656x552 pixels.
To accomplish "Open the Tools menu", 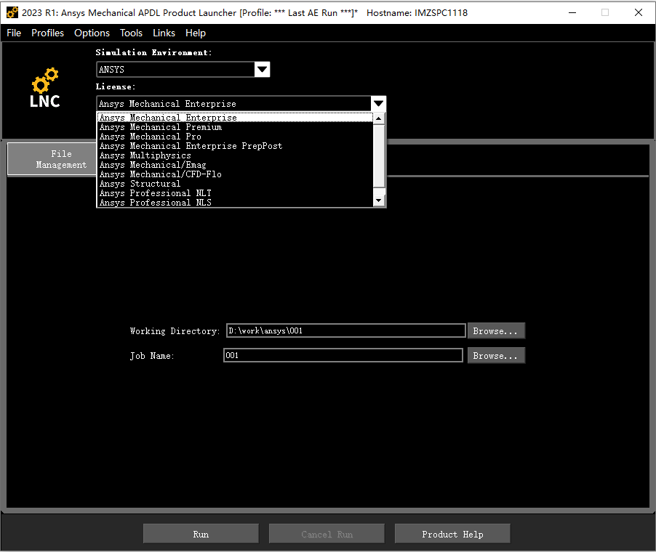I will tap(131, 33).
